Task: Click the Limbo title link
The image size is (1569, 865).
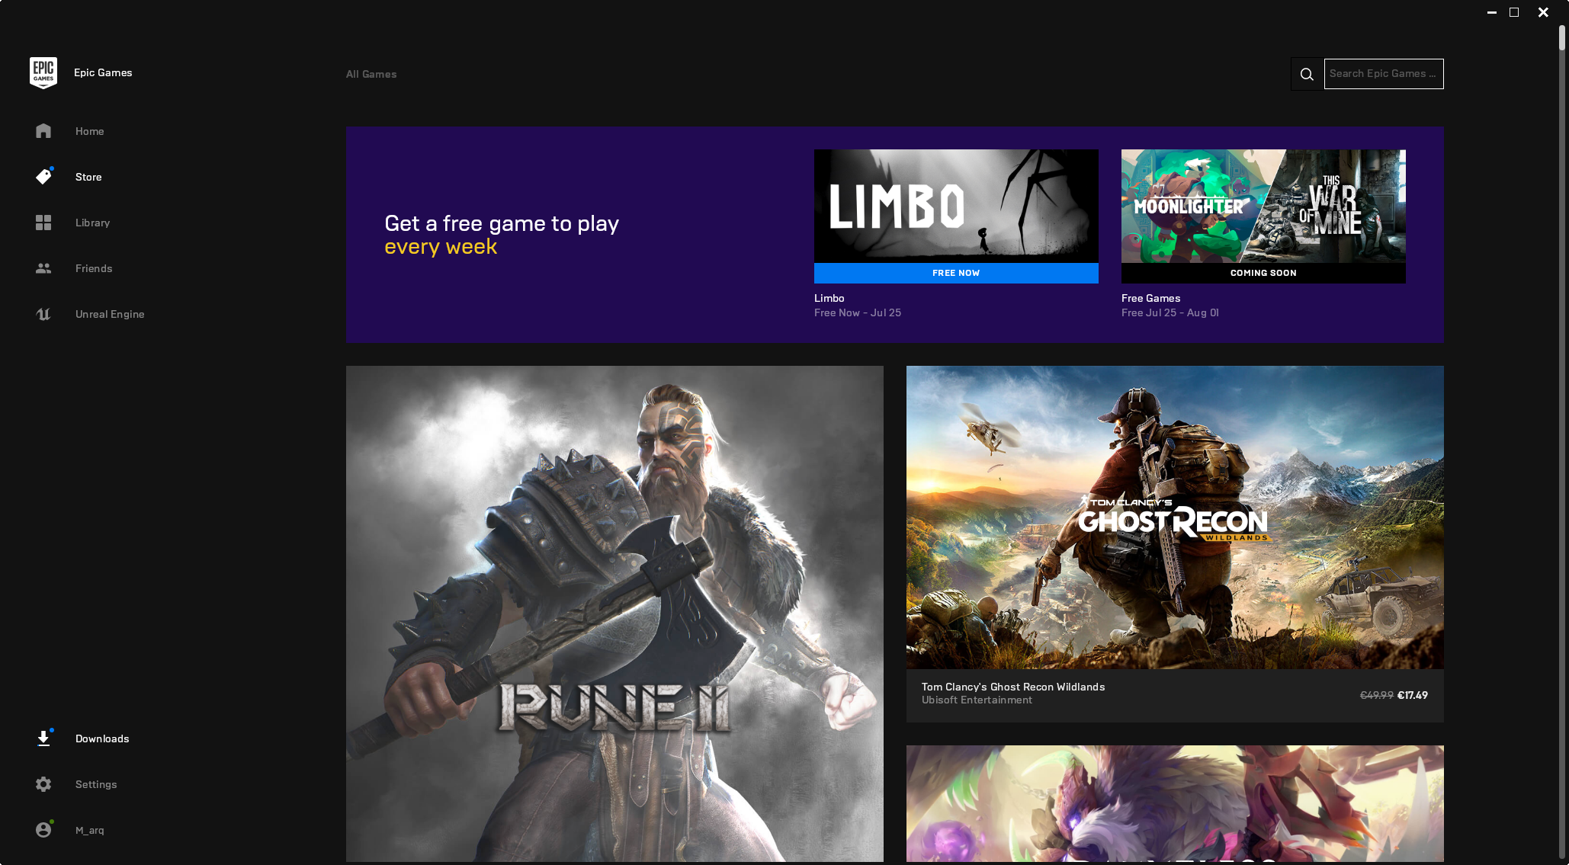Action: click(x=829, y=298)
